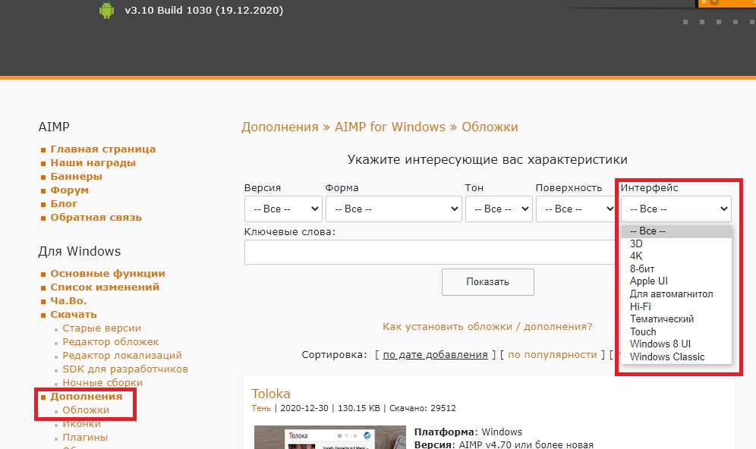
Task: Open the Форма dropdown
Action: 394,209
